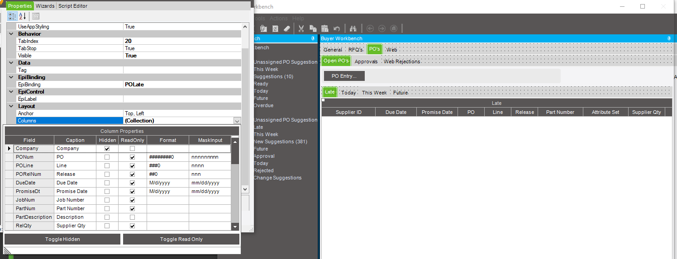The width and height of the screenshot is (677, 259).
Task: Uncheck ReadOnly for POLine row
Action: click(132, 165)
